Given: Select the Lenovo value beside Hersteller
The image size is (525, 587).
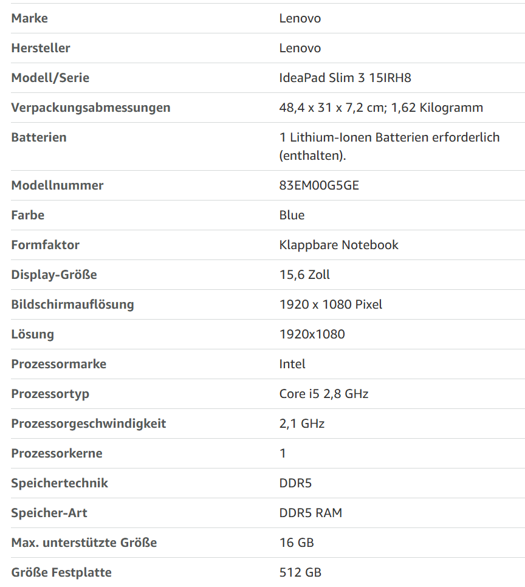Looking at the screenshot, I should pyautogui.click(x=300, y=48).
